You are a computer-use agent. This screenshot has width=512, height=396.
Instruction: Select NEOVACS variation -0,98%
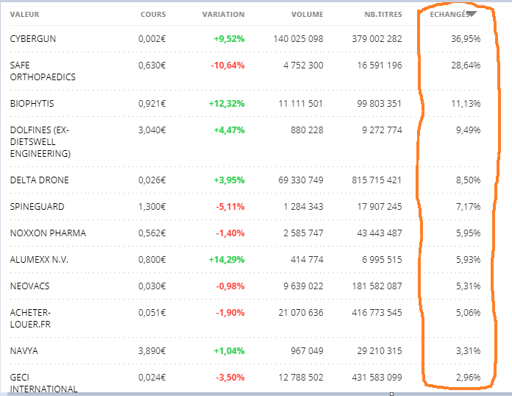click(230, 286)
